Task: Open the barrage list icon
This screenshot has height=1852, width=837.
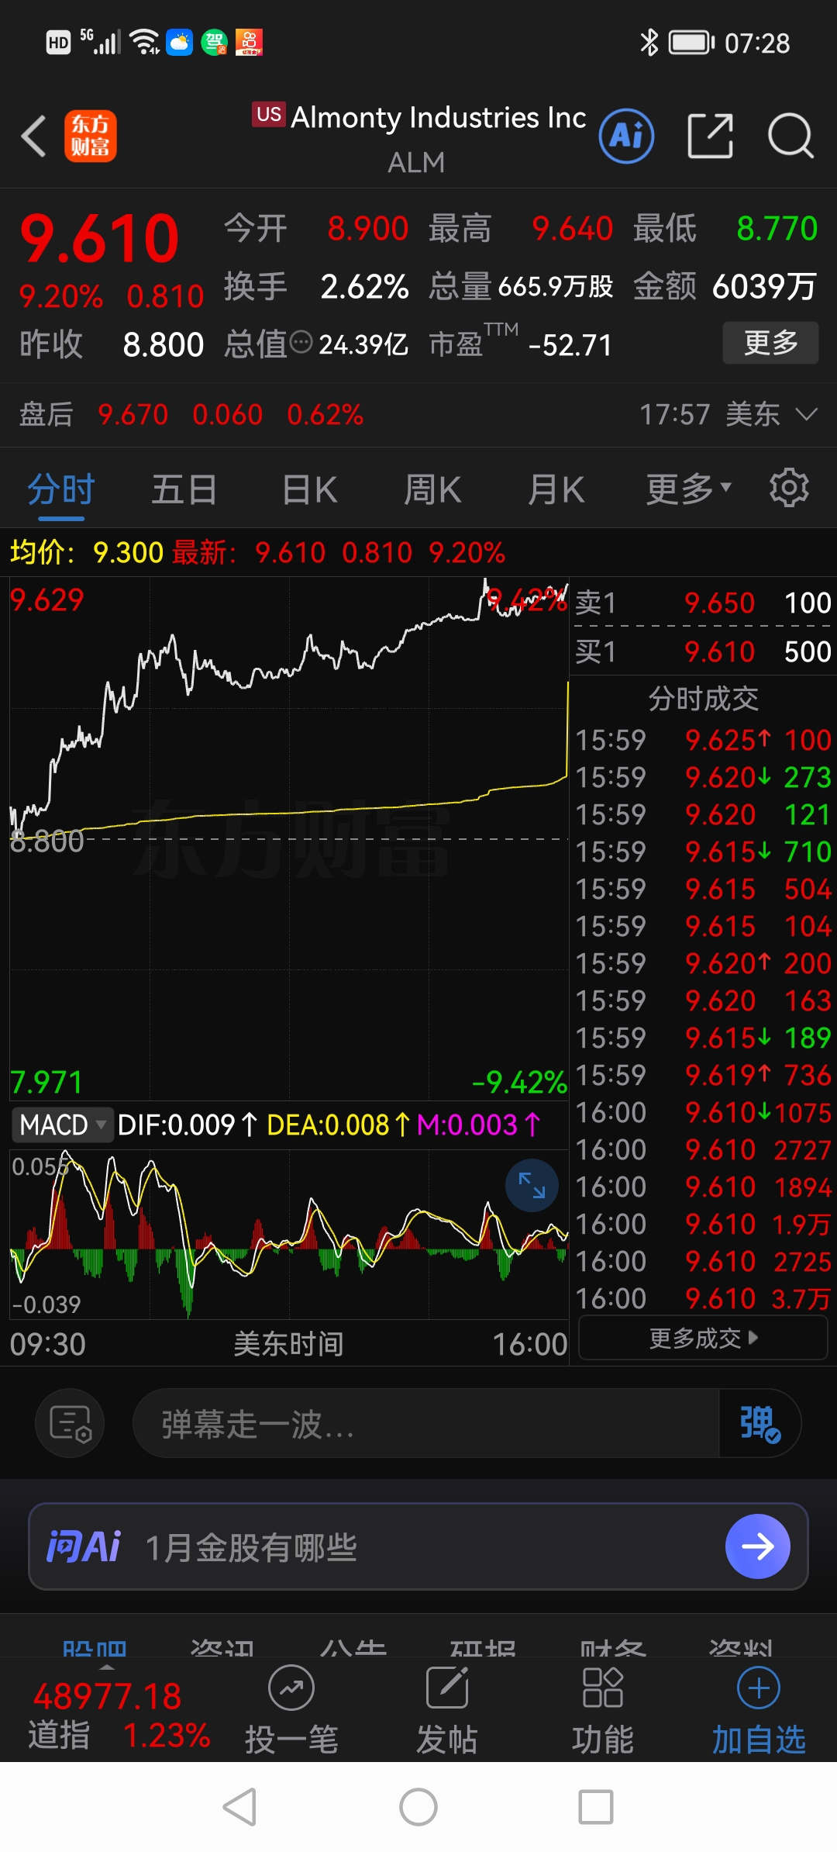Action: (x=70, y=1423)
